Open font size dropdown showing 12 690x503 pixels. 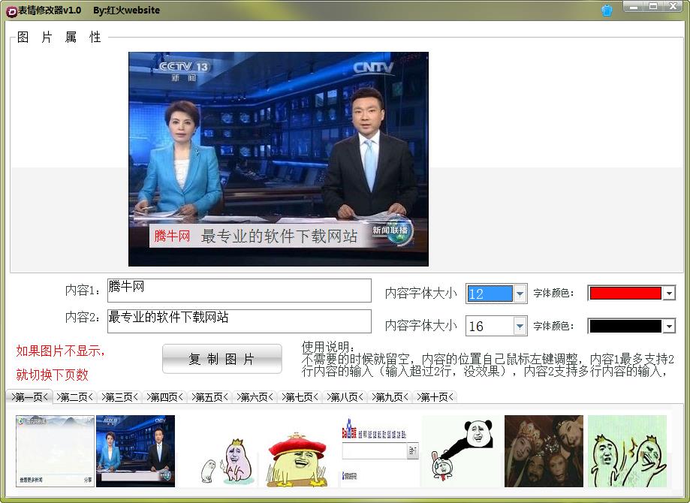(x=520, y=294)
